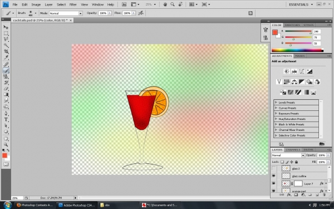
Task: Select the Zoom tool in toolbox
Action: point(6,144)
